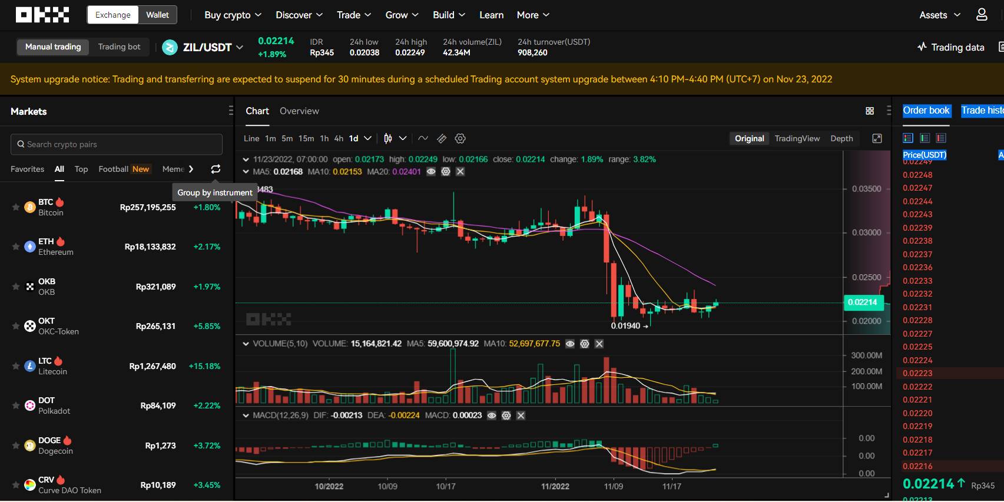The image size is (1004, 502).
Task: Show buy orders only view
Action: [x=925, y=138]
